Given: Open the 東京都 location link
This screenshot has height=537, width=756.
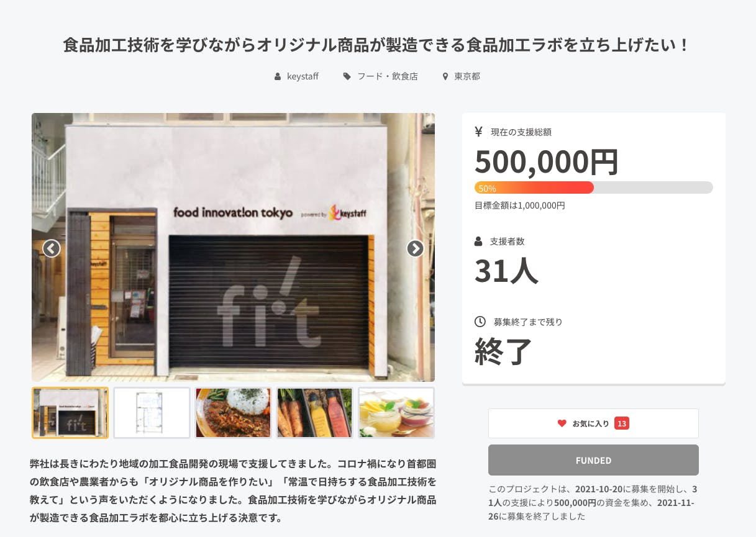Looking at the screenshot, I should (467, 76).
